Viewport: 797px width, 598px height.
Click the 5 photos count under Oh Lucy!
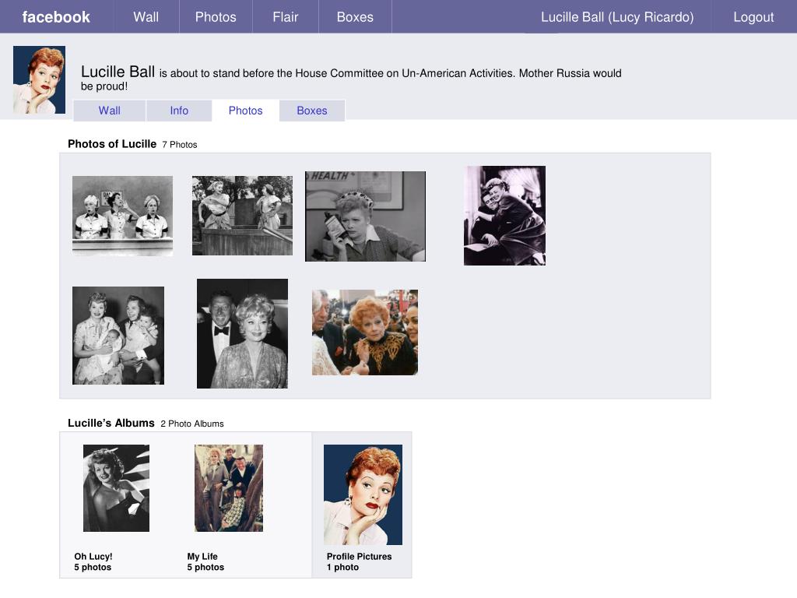point(93,567)
